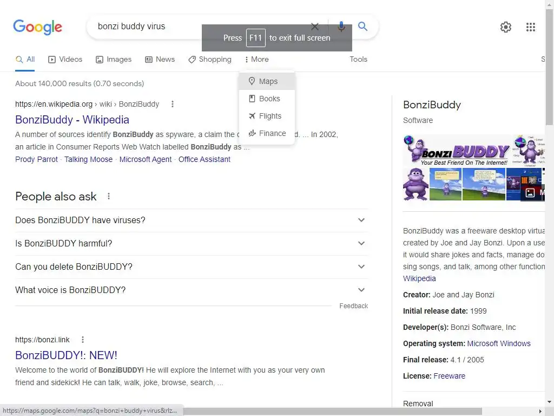Click the BonziBuddy knowledge panel title
554x416 pixels.
432,105
